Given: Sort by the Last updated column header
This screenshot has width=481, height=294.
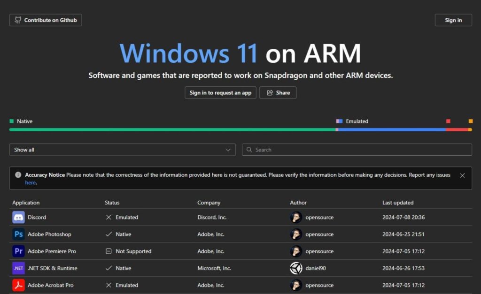Looking at the screenshot, I should [x=397, y=202].
